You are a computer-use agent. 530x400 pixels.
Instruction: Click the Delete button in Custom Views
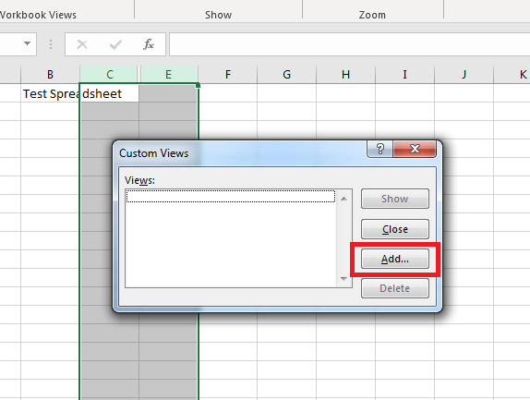pos(395,288)
